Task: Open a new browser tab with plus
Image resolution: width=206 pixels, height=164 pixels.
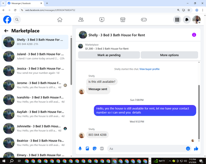Action: (47, 3)
